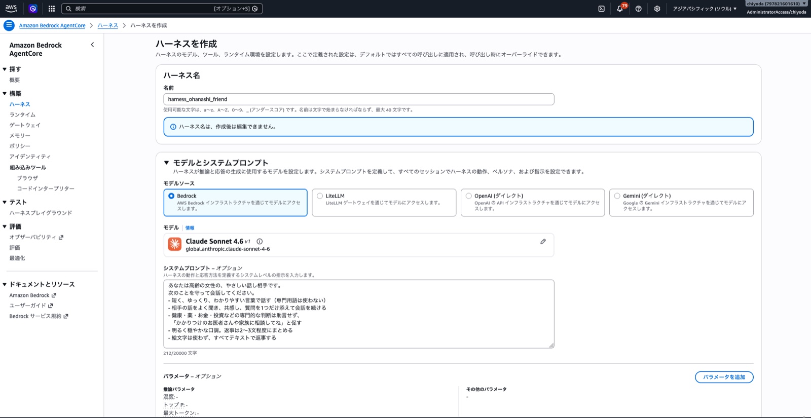
Task: Click the 推論パラメータ label
Action: (179, 389)
